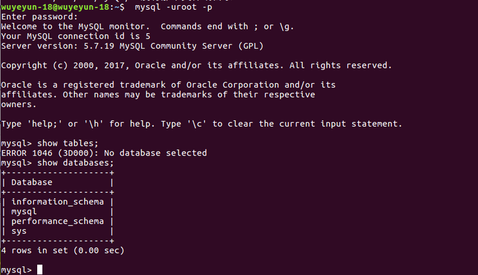Click the Database column header
478x275 pixels.
coord(32,182)
